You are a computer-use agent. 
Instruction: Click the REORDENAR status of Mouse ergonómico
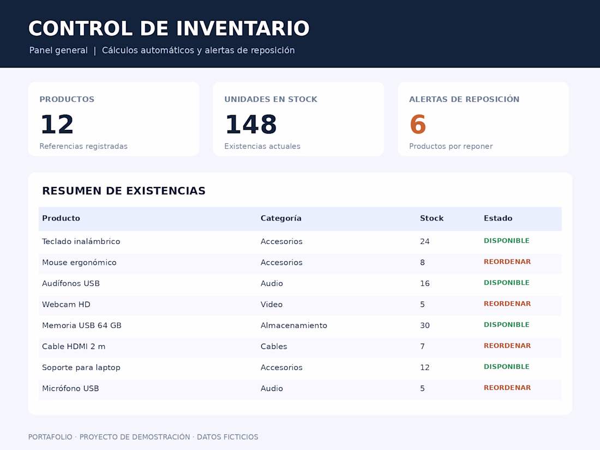(507, 262)
